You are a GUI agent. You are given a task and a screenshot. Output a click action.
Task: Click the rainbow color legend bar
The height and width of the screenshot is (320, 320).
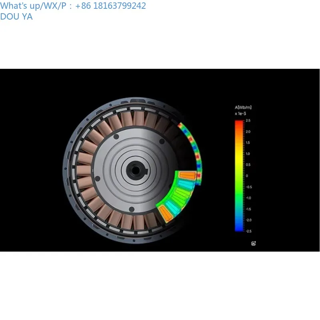tap(239, 176)
